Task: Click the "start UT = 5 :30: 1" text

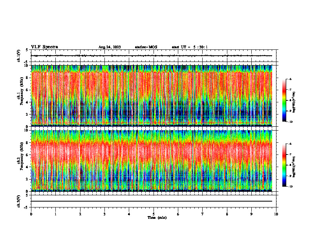Action: click(189, 47)
